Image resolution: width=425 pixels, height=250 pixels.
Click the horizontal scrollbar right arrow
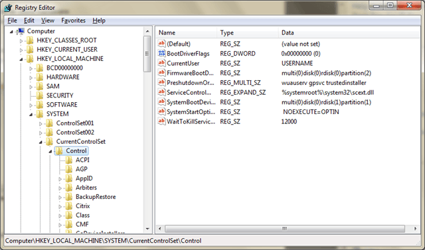coord(415,229)
